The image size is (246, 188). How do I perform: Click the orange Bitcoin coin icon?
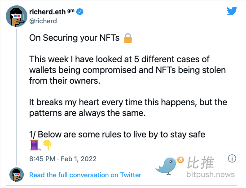(x=180, y=160)
